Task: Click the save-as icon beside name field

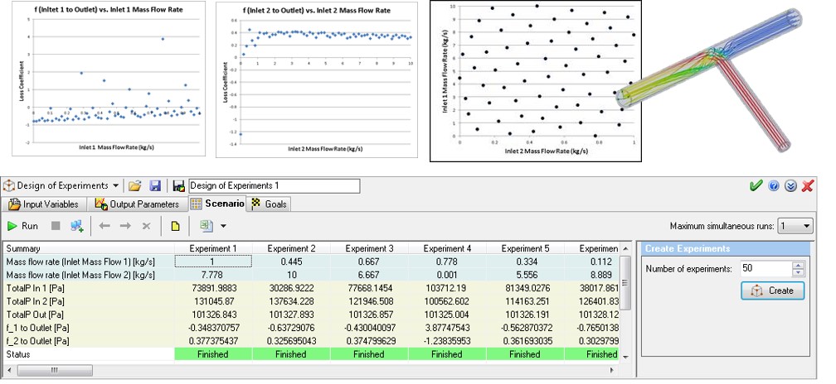Action: (178, 185)
